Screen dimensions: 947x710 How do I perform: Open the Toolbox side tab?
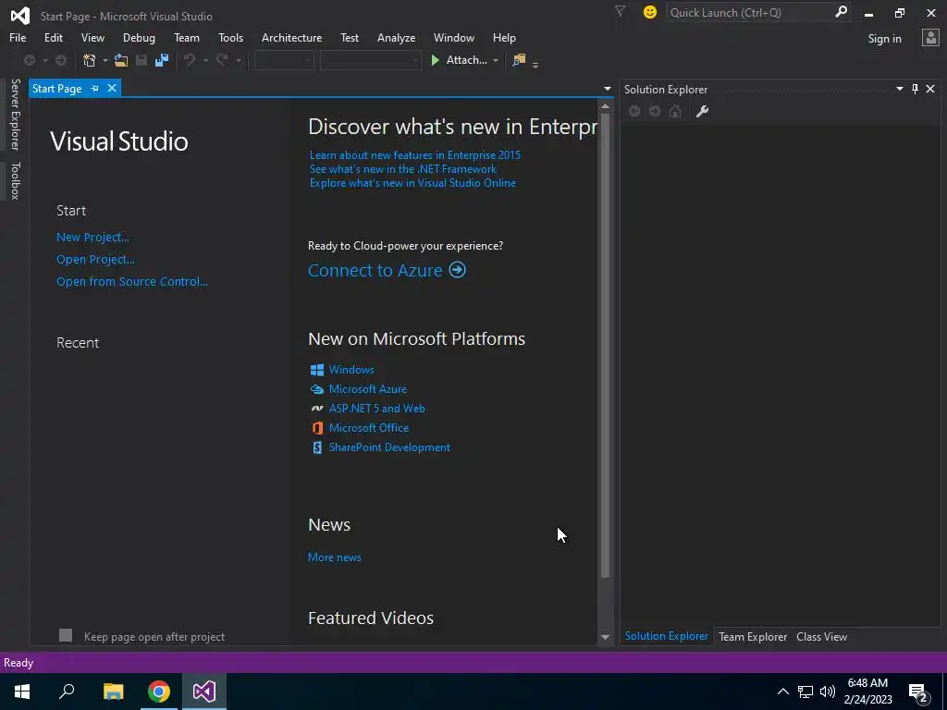click(x=15, y=180)
